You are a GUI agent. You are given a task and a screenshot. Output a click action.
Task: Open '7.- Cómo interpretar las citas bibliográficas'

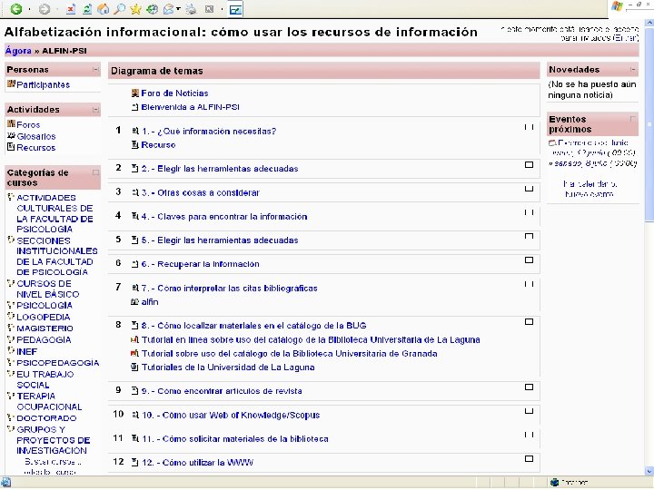[230, 289]
